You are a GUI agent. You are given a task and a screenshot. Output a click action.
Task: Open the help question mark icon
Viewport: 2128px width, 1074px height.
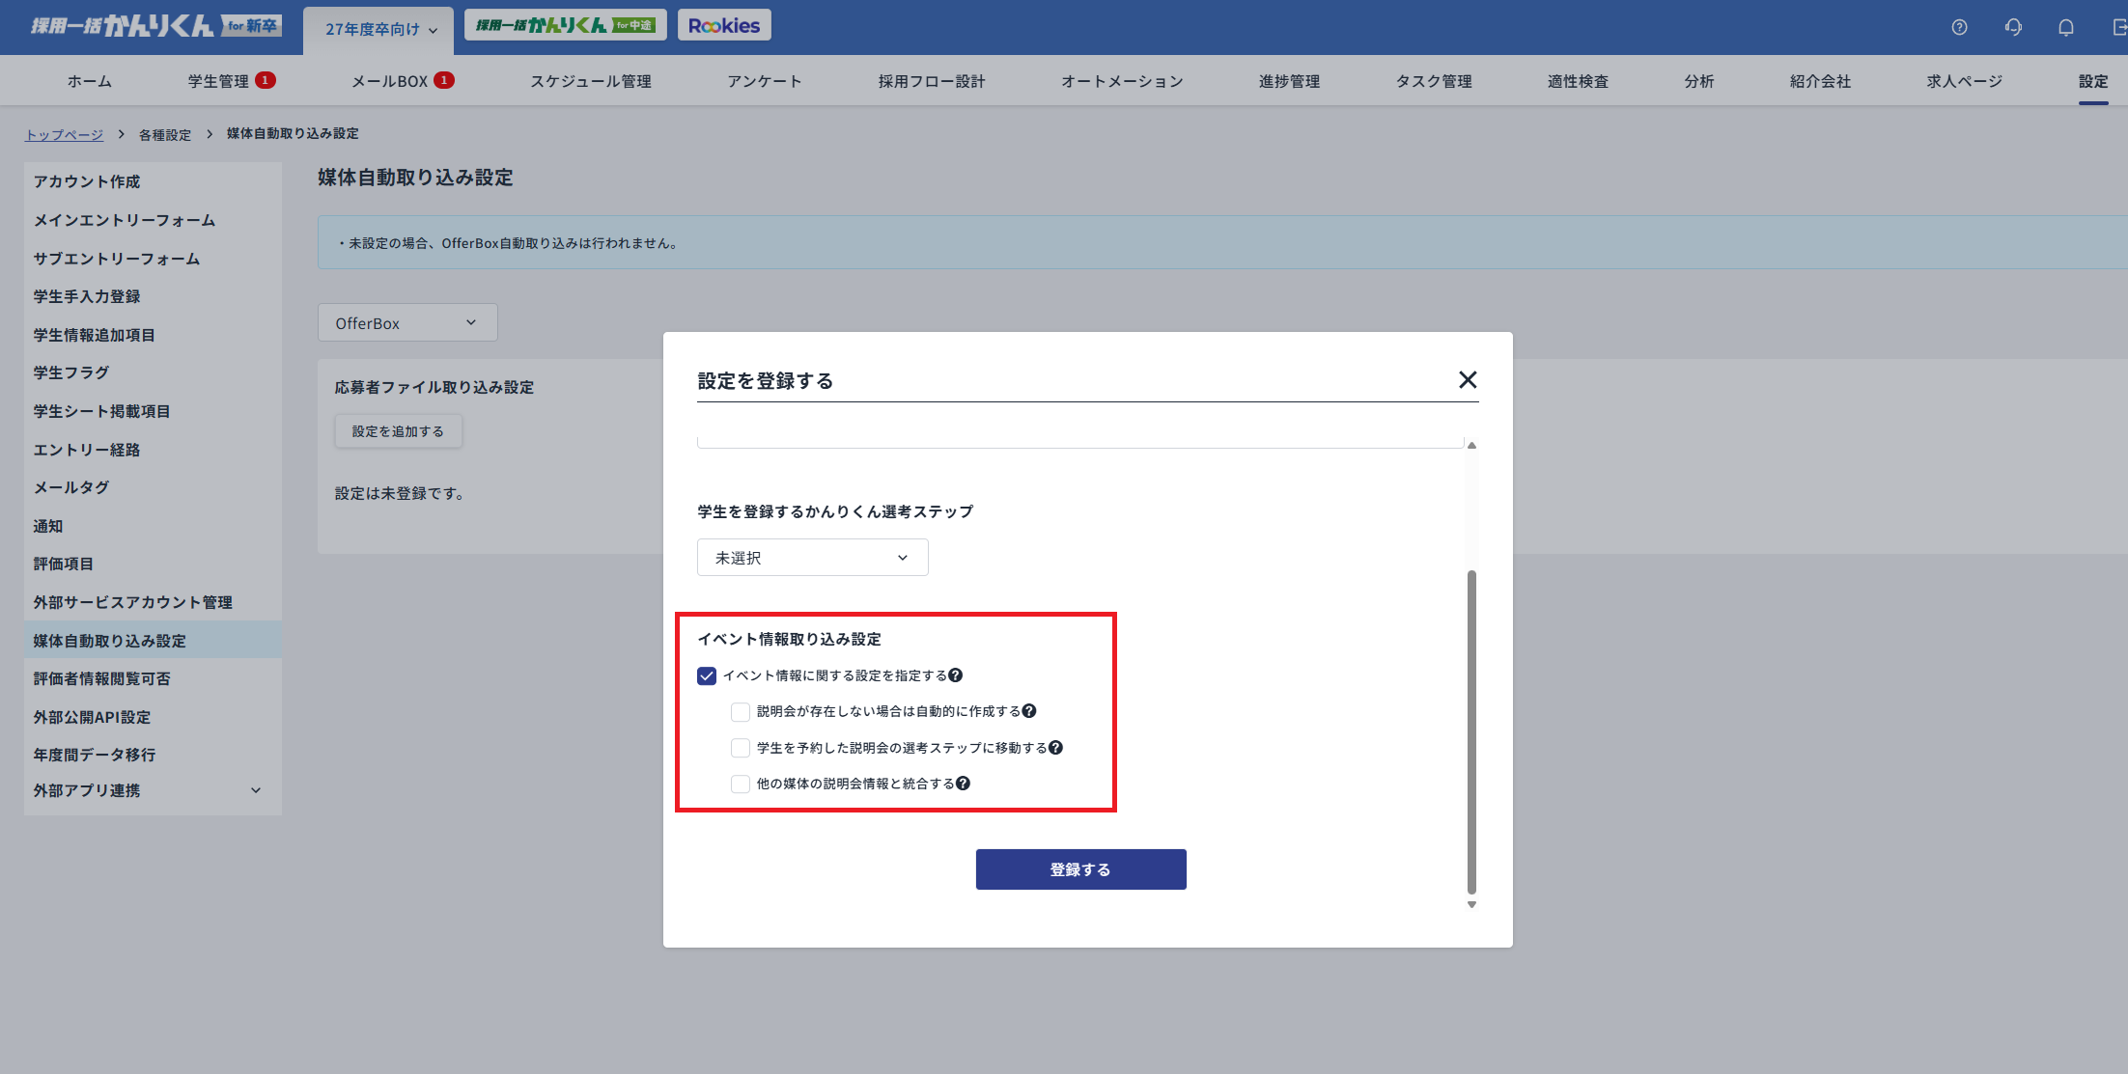[x=1959, y=27]
